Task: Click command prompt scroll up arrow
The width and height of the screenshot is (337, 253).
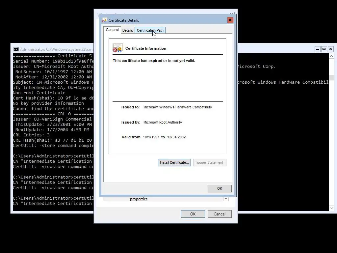Action: (x=332, y=56)
